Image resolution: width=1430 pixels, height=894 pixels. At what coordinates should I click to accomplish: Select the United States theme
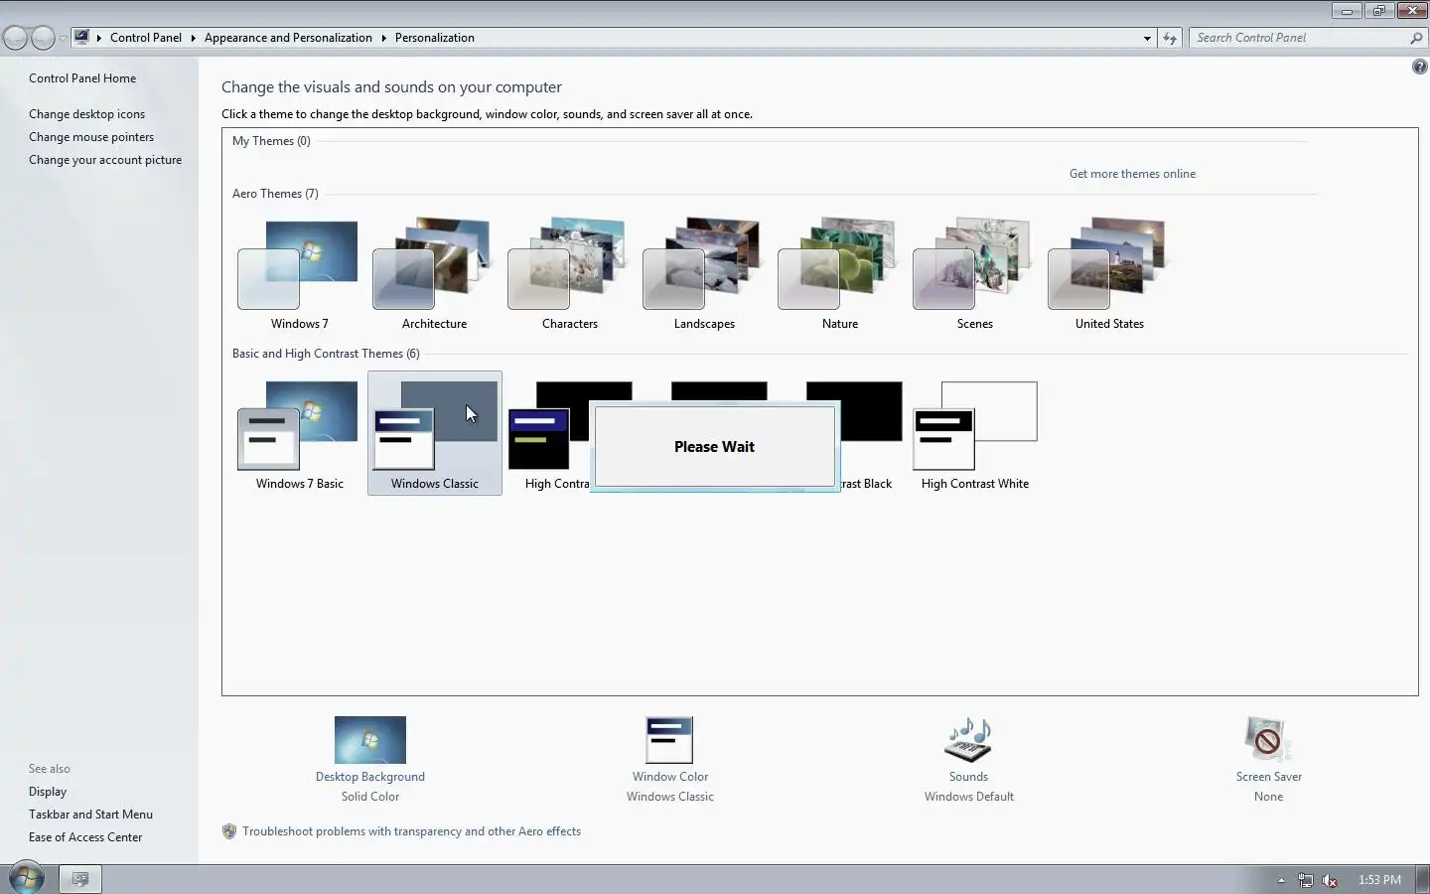[1109, 273]
